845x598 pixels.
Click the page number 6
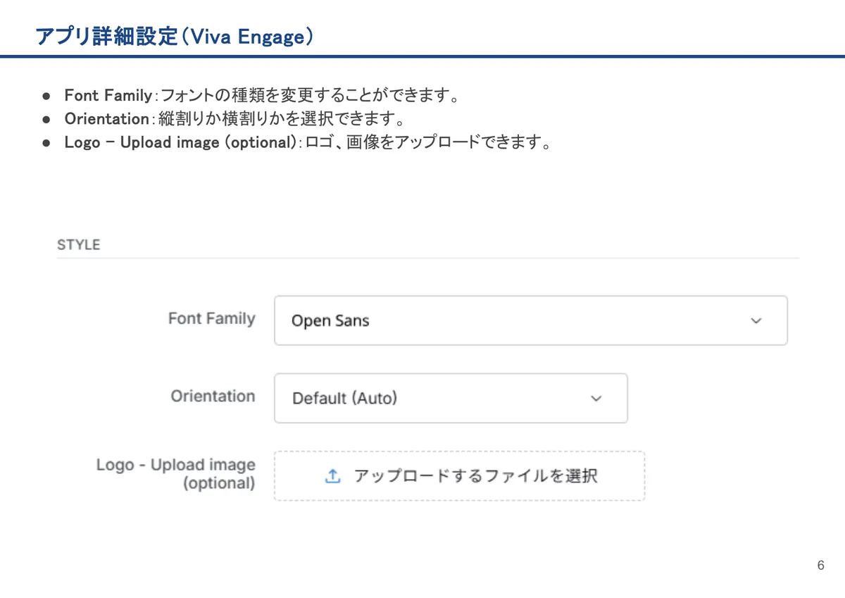pyautogui.click(x=820, y=566)
